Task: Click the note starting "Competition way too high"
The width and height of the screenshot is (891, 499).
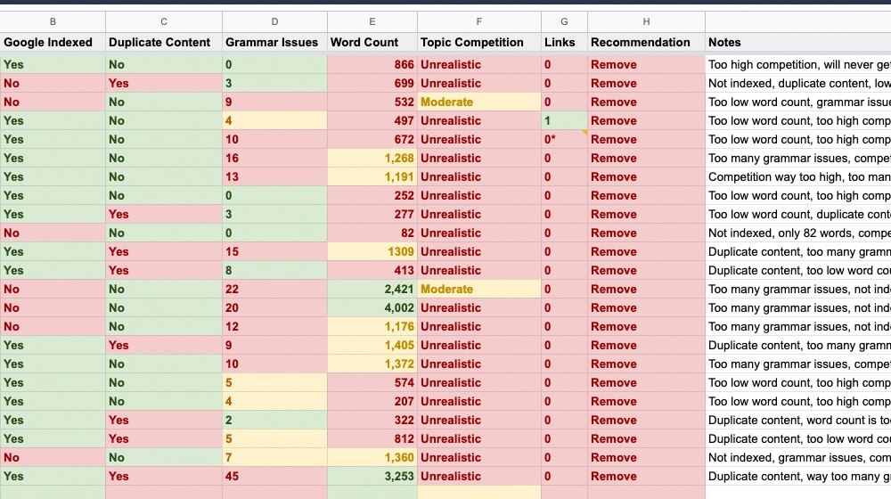Action: click(x=797, y=176)
